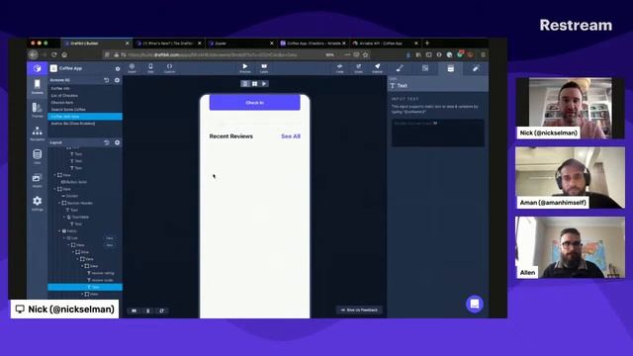Click Nick's webcam thumbnail
This screenshot has height=356, width=633.
570,108
